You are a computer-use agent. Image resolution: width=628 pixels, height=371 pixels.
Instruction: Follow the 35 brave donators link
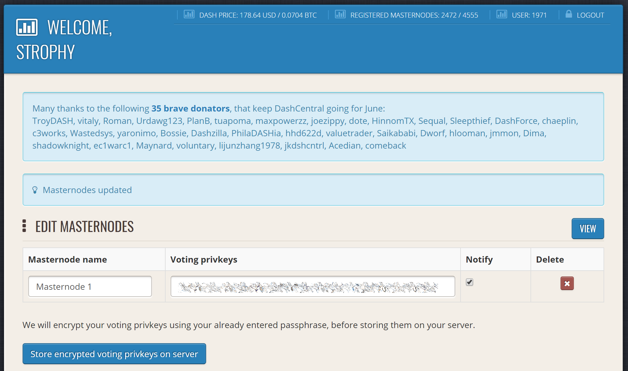[190, 108]
